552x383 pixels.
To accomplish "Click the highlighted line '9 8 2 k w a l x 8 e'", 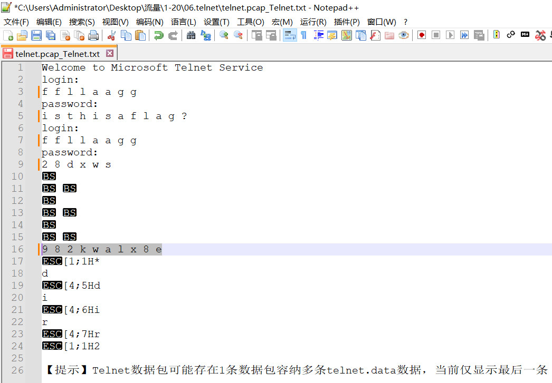I will coord(102,250).
